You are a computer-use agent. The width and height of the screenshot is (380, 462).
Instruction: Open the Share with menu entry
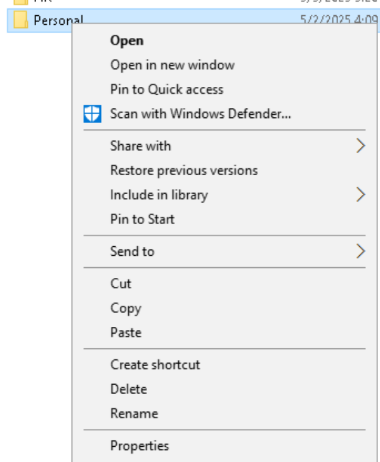225,145
